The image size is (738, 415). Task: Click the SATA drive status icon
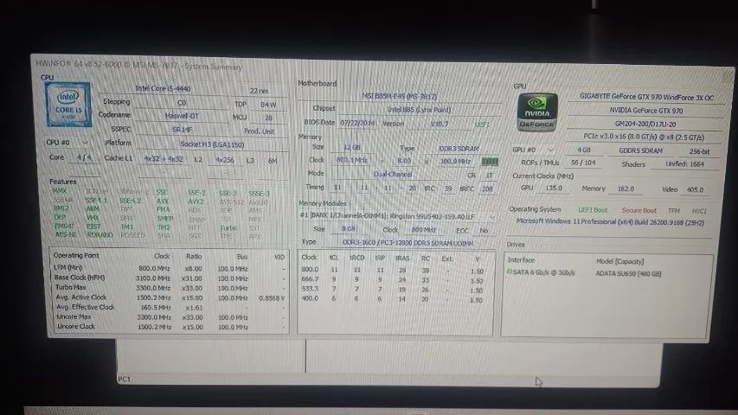click(x=510, y=272)
